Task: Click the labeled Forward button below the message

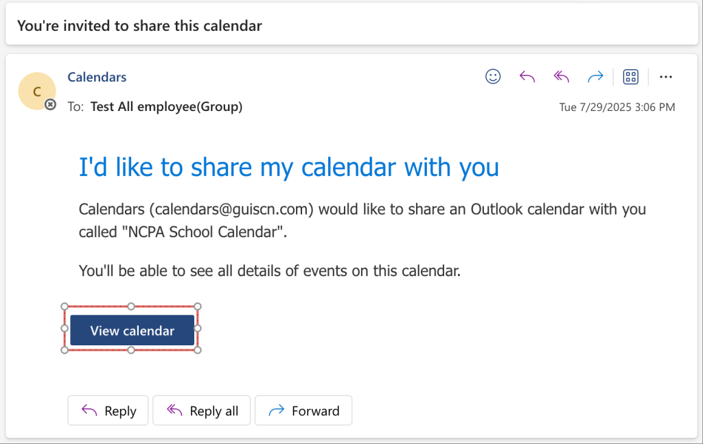Action: 303,410
